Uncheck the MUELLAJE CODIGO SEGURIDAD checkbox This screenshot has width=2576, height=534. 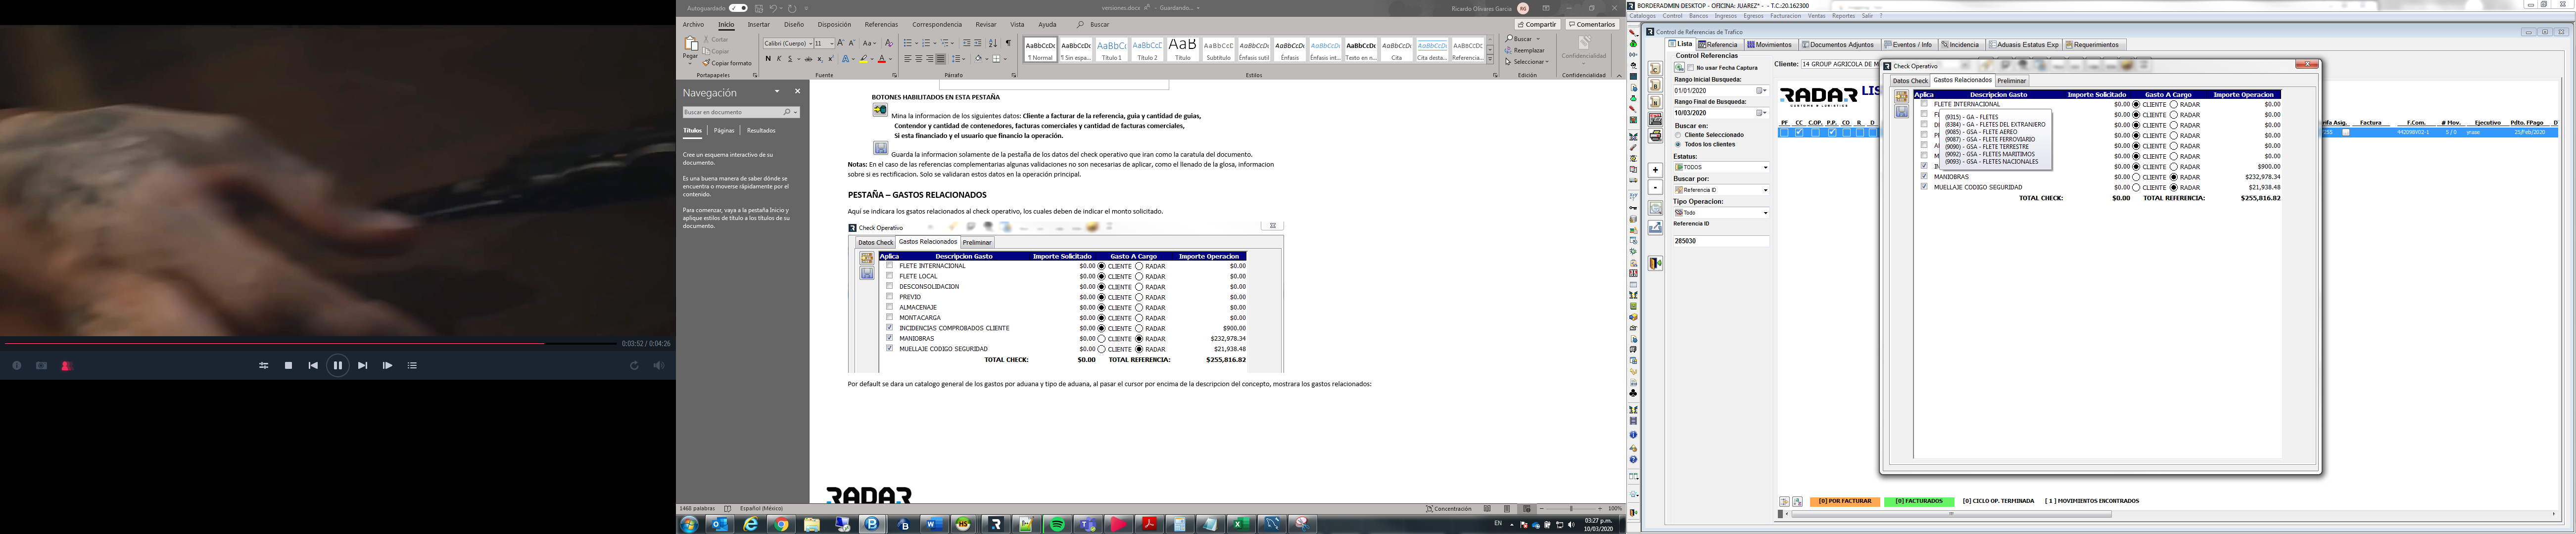1924,187
